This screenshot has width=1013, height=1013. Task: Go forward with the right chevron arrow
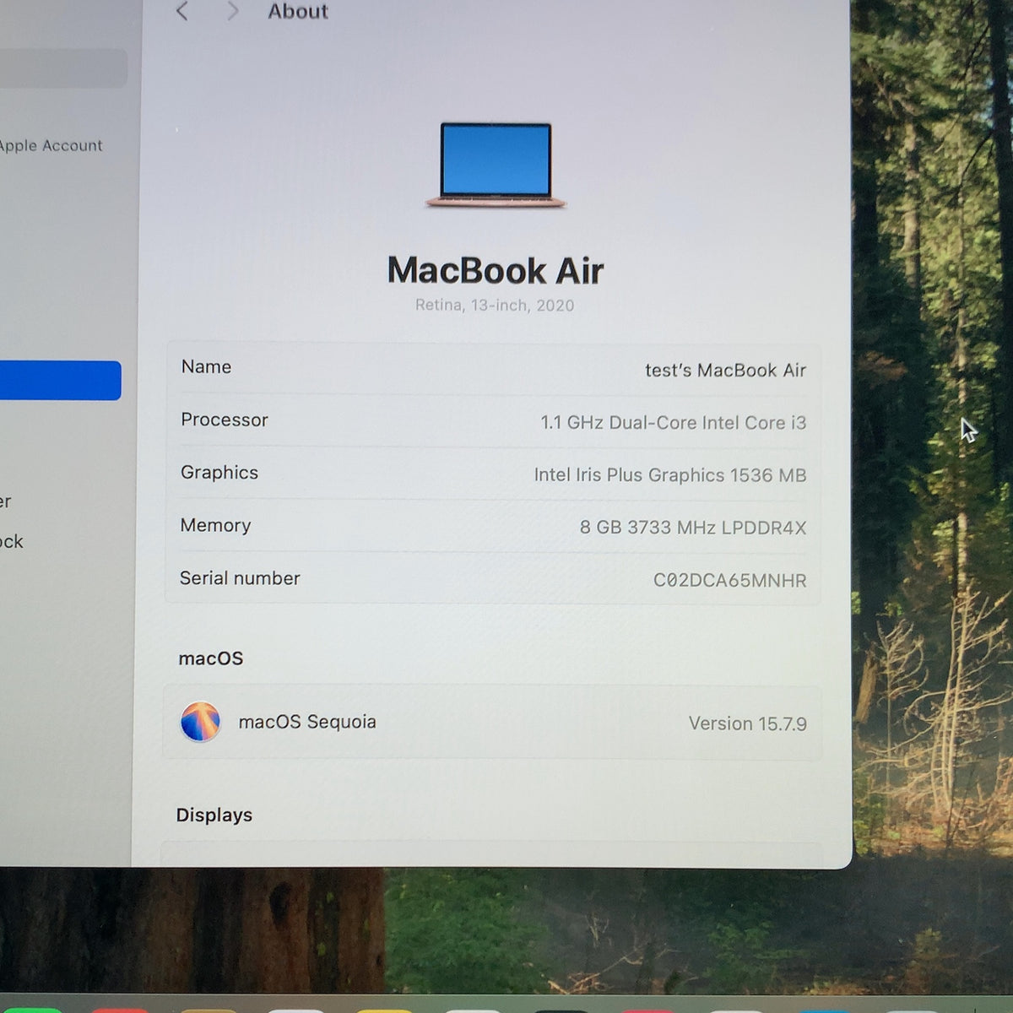click(x=233, y=11)
